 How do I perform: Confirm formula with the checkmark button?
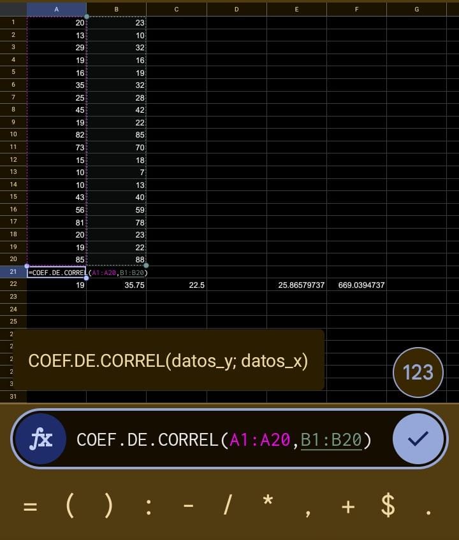pos(418,439)
